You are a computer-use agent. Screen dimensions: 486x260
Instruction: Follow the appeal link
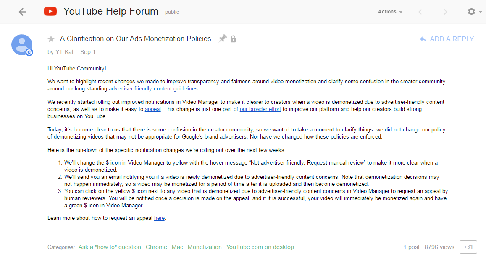(153, 109)
